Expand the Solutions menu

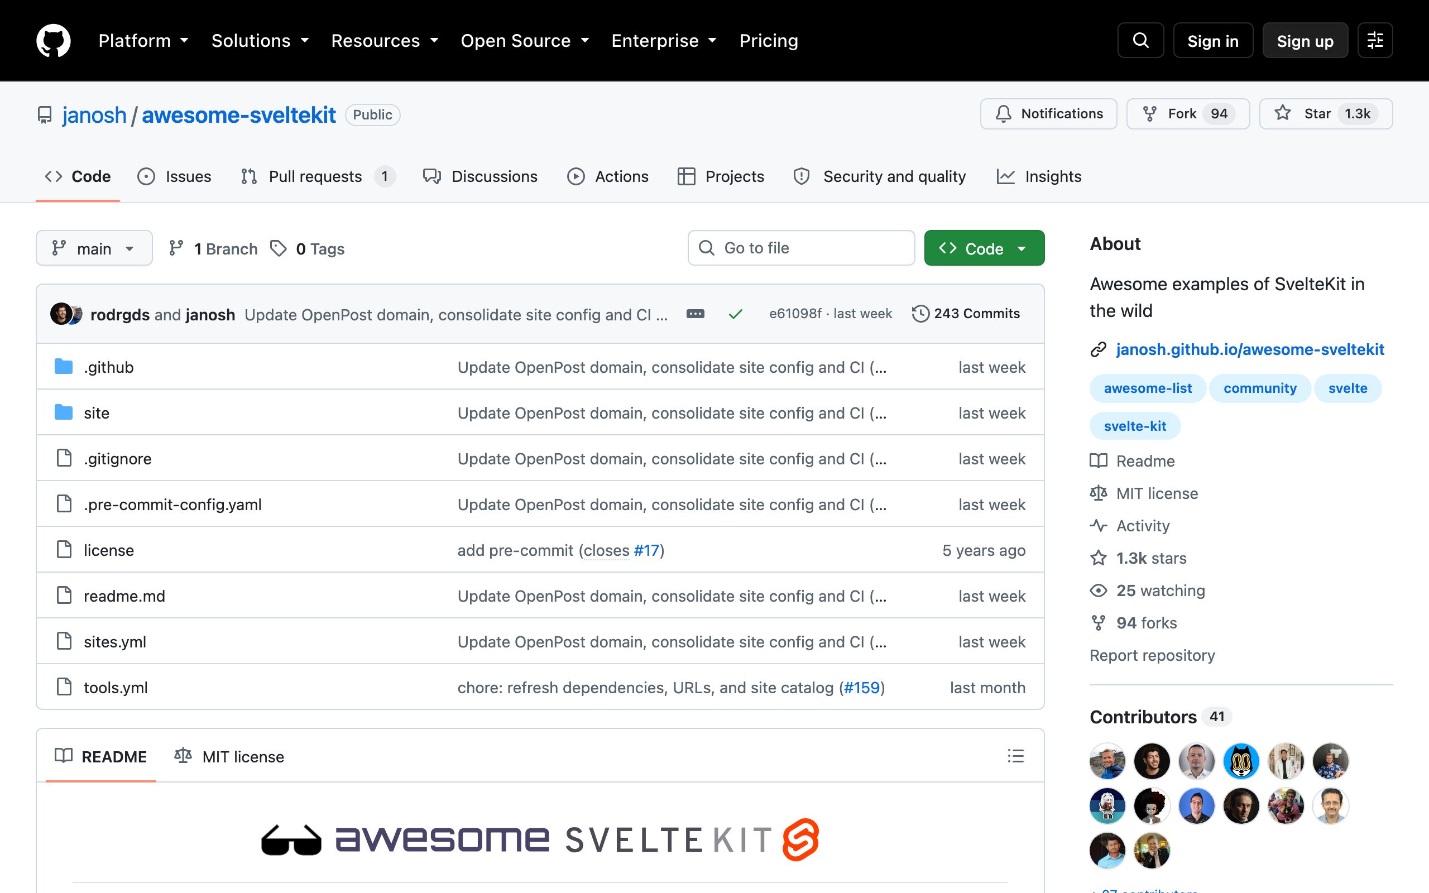click(x=261, y=41)
